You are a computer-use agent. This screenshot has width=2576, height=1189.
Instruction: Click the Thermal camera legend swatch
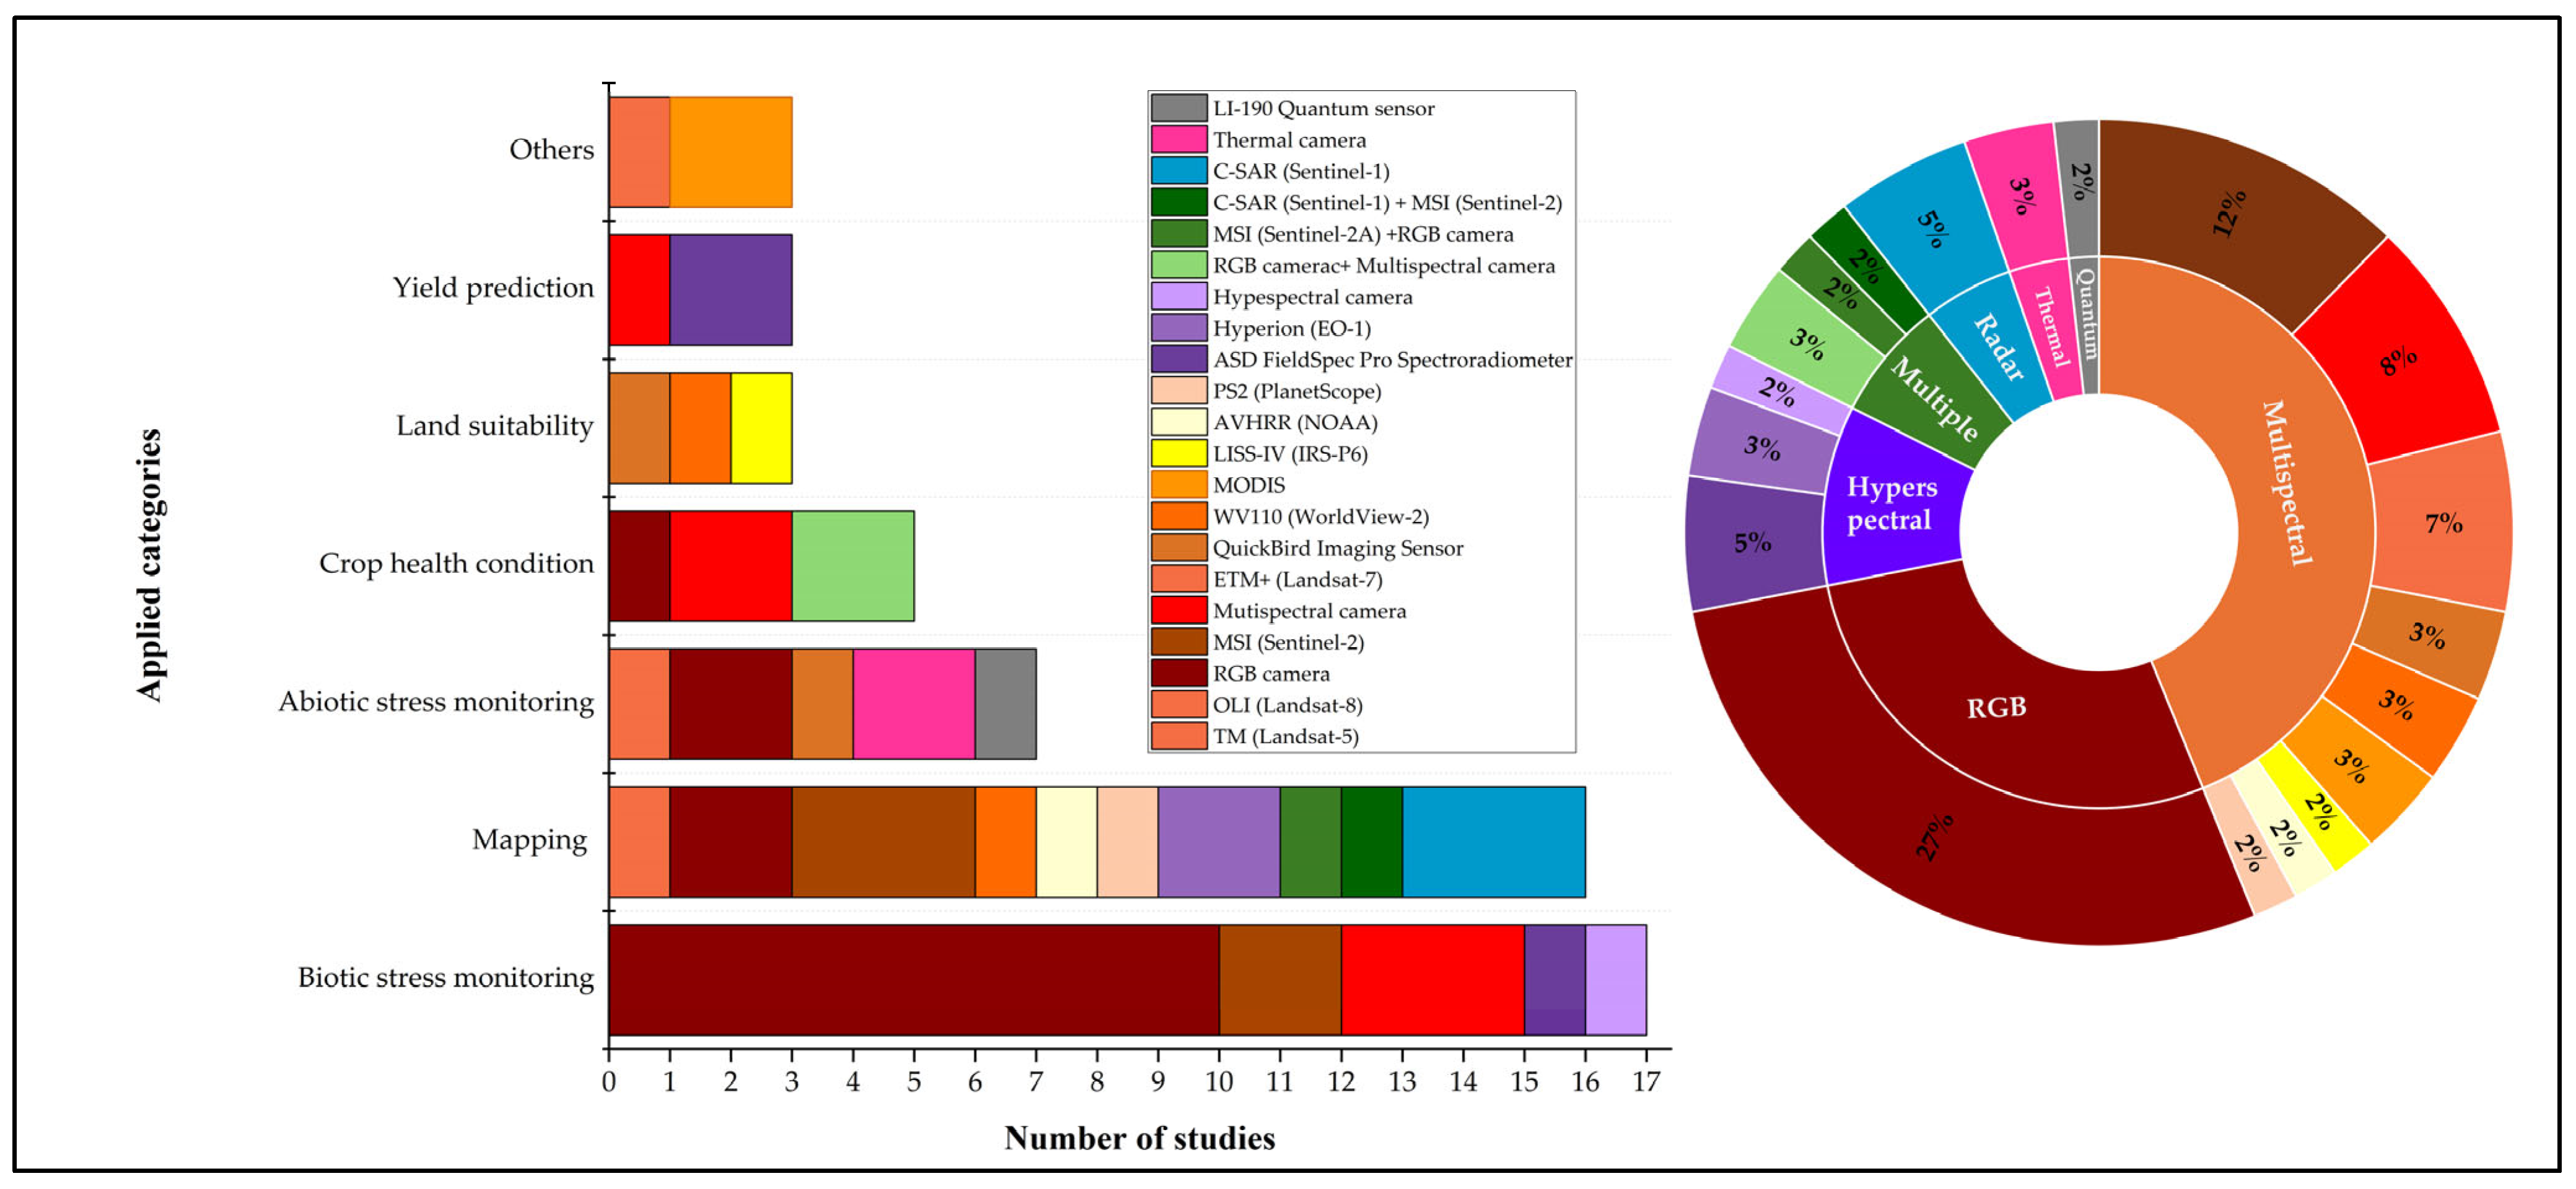point(1178,139)
